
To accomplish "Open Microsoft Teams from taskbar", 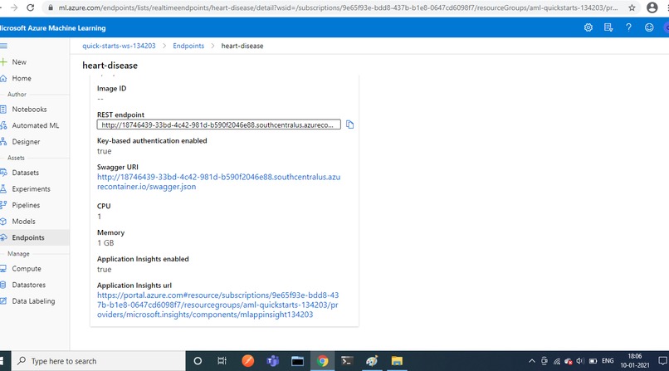I will 272,361.
